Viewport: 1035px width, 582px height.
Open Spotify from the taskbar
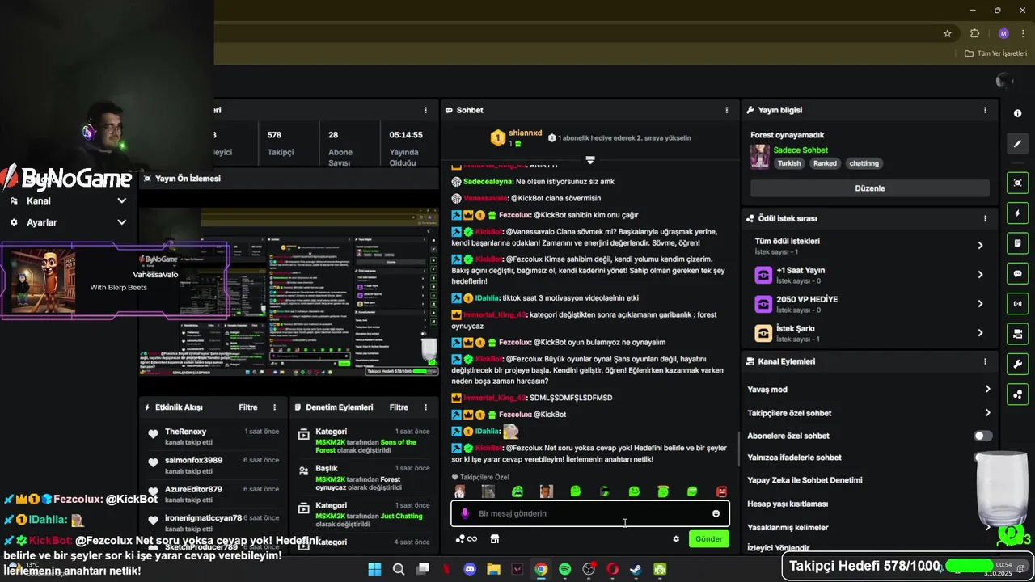pyautogui.click(x=564, y=569)
